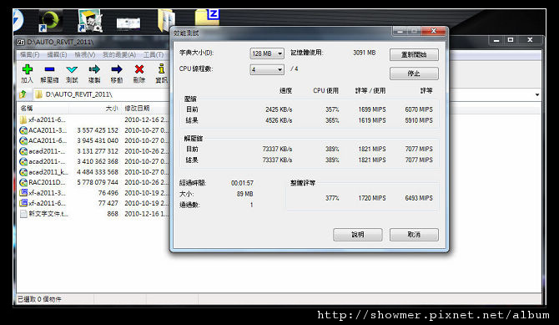Select the file sized 3 410 362 368
Viewport: 559px width, 325px height.
[98, 161]
